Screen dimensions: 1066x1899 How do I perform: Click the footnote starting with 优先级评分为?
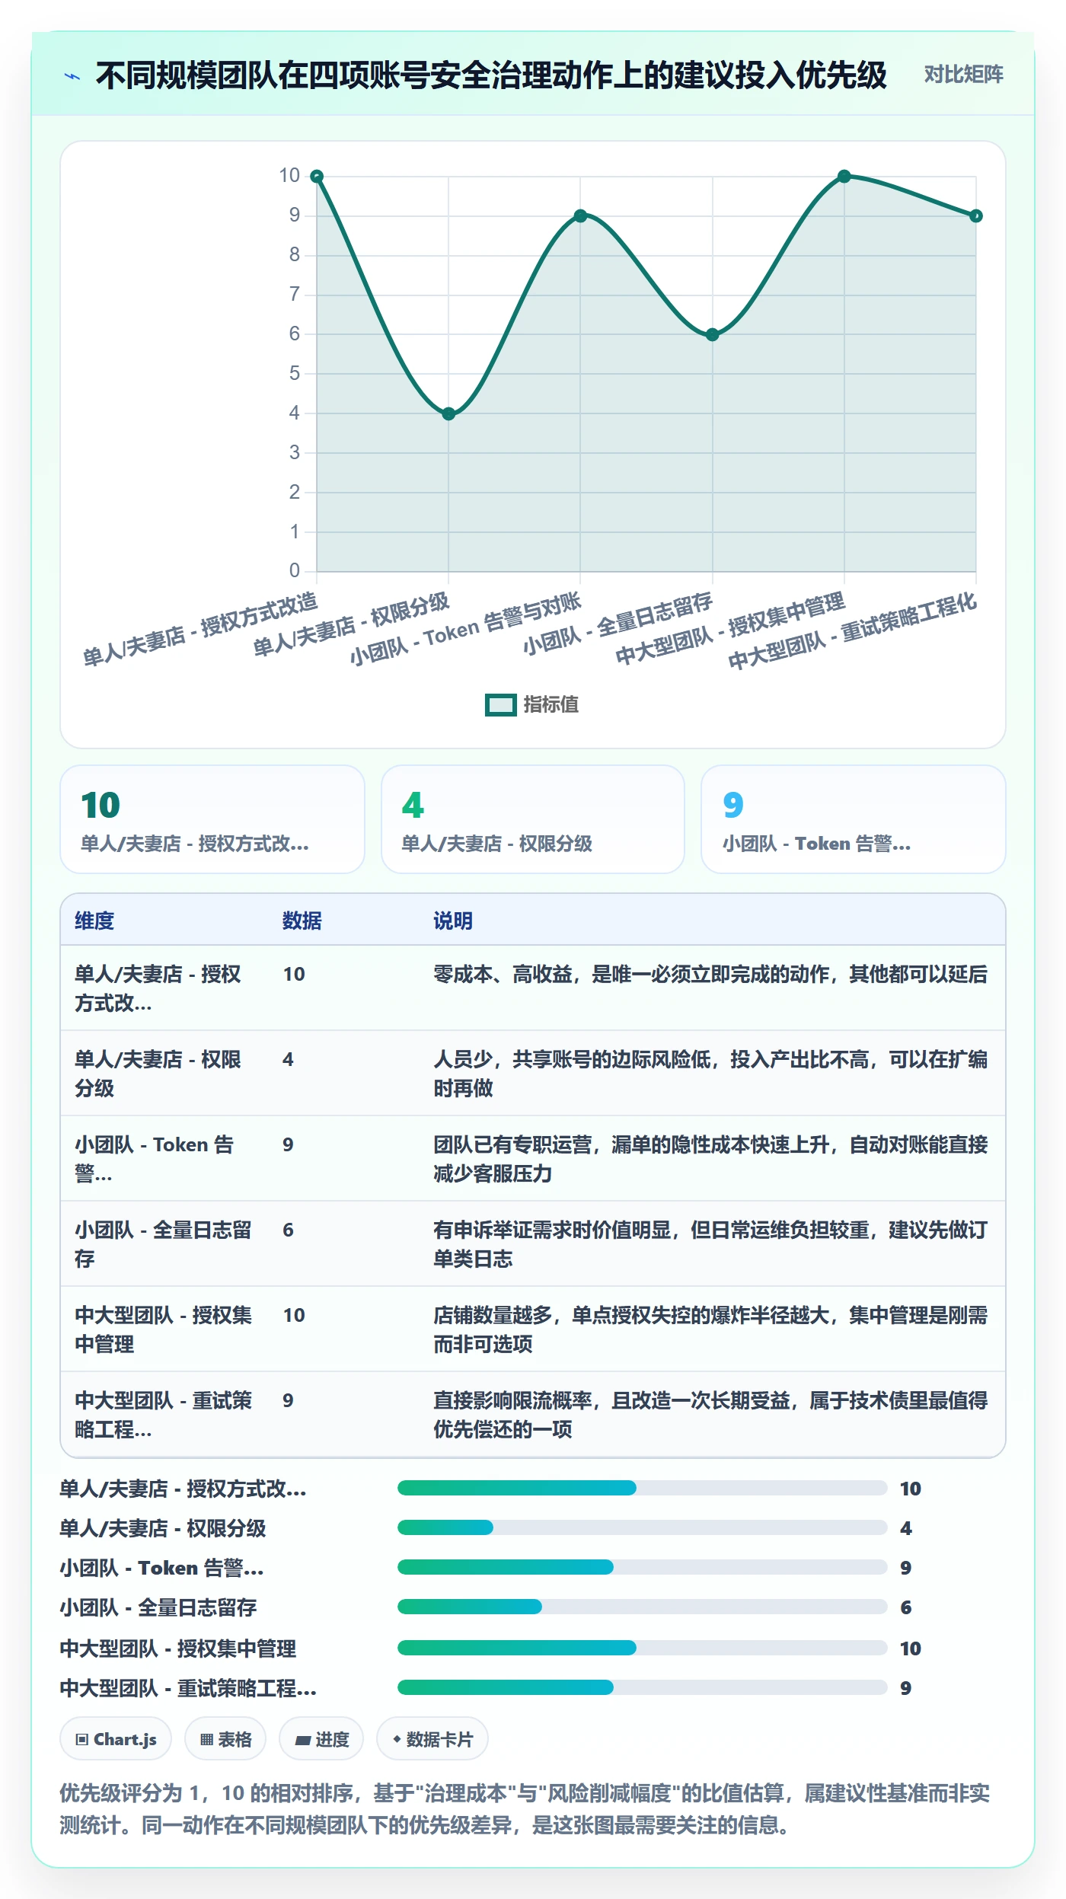tap(525, 1809)
